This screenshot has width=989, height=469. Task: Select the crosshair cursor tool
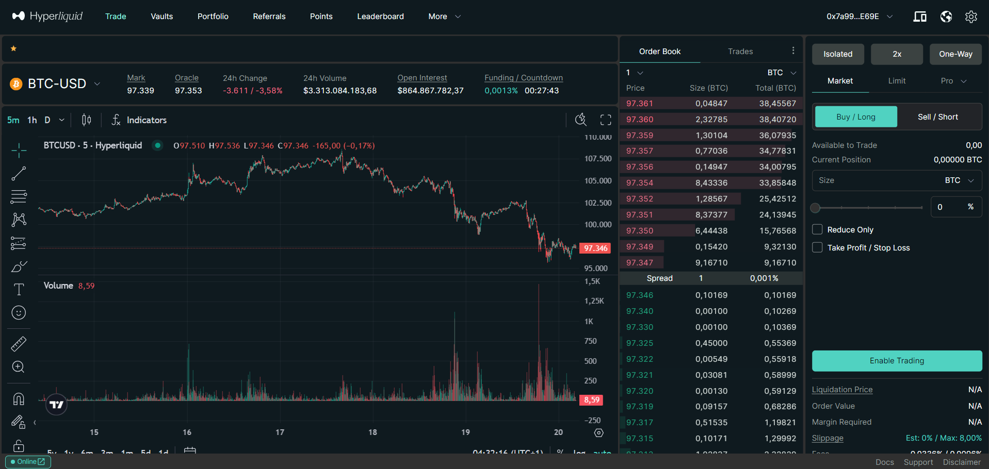click(19, 150)
